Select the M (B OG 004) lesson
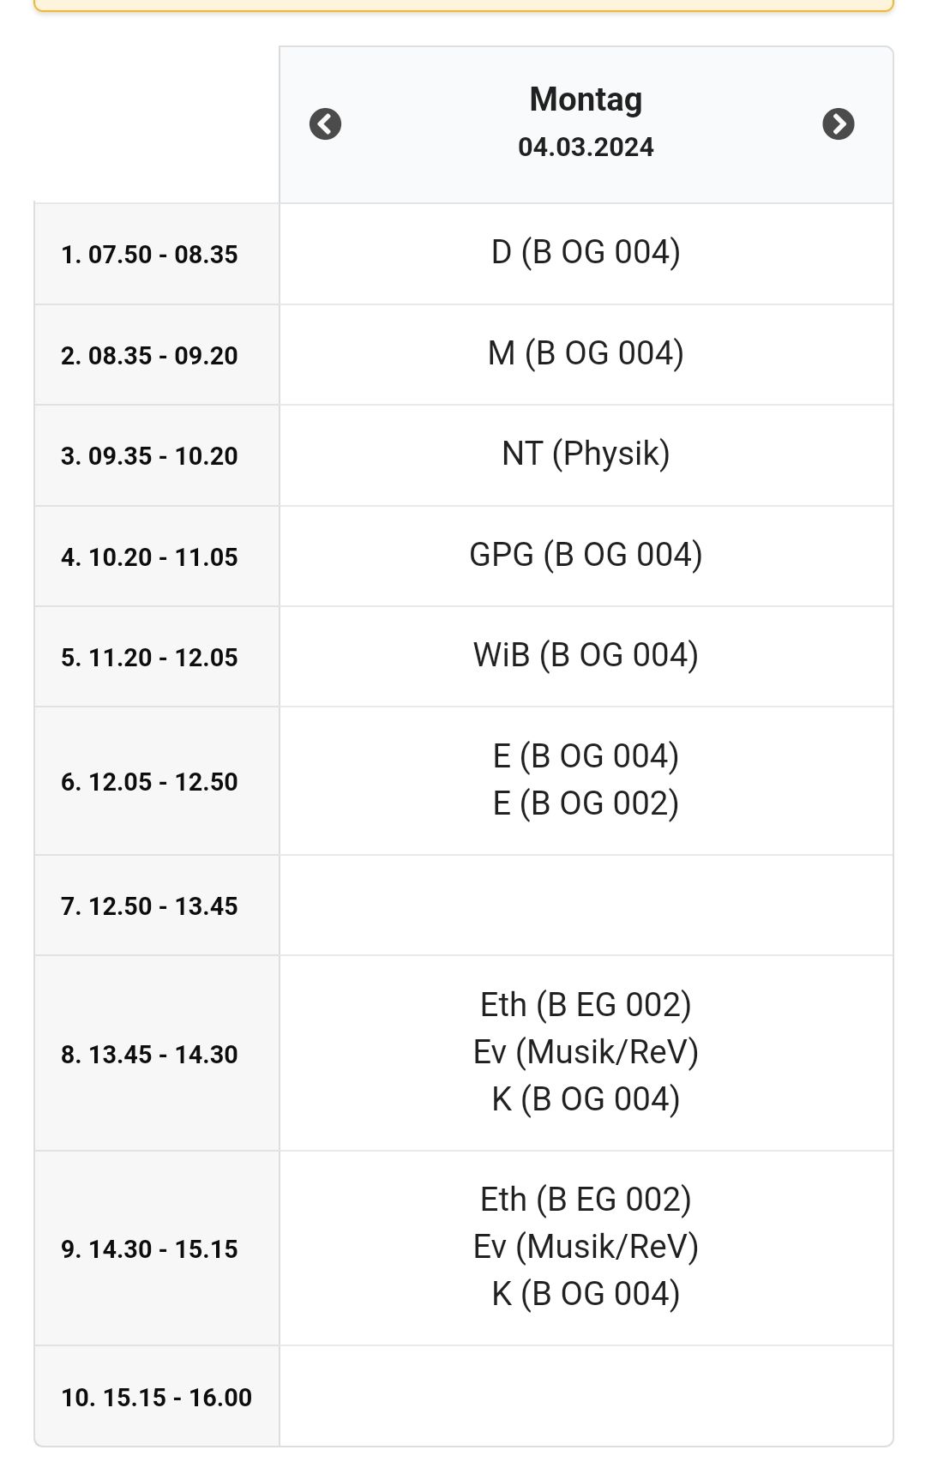The width and height of the screenshot is (926, 1474). [586, 353]
